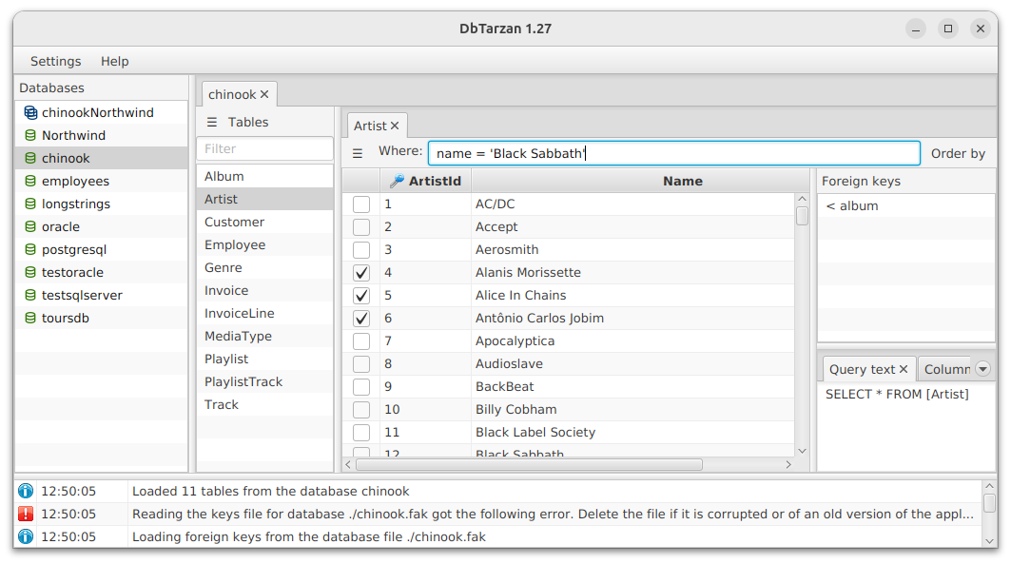Check the row checkbox for AC/DC

[360, 204]
